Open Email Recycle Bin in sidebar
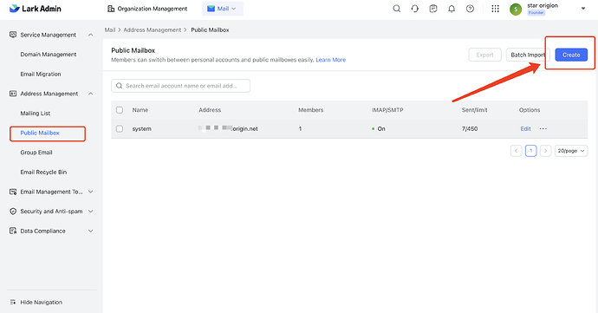 pyautogui.click(x=43, y=173)
